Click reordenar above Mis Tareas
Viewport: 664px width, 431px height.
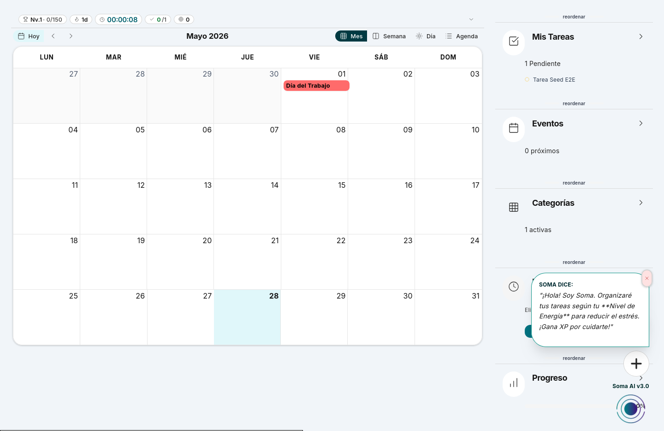click(574, 17)
